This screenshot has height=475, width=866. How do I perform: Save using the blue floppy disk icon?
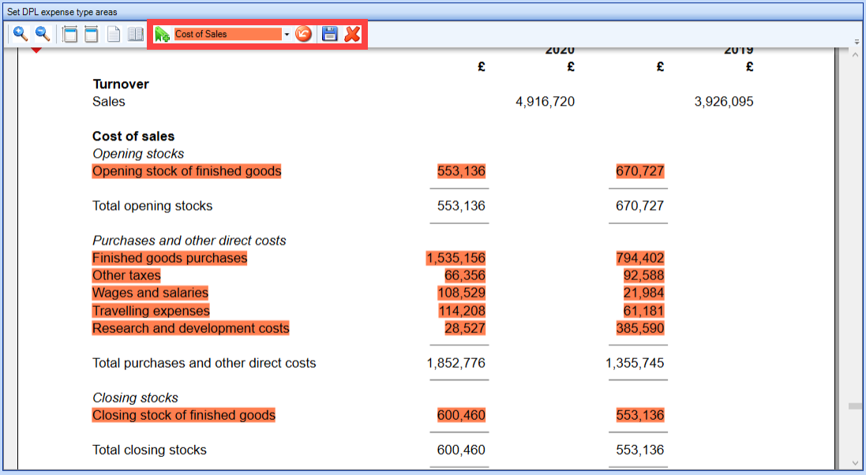(x=330, y=34)
